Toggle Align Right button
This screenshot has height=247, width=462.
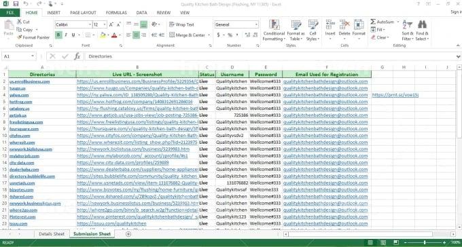pos(144,35)
